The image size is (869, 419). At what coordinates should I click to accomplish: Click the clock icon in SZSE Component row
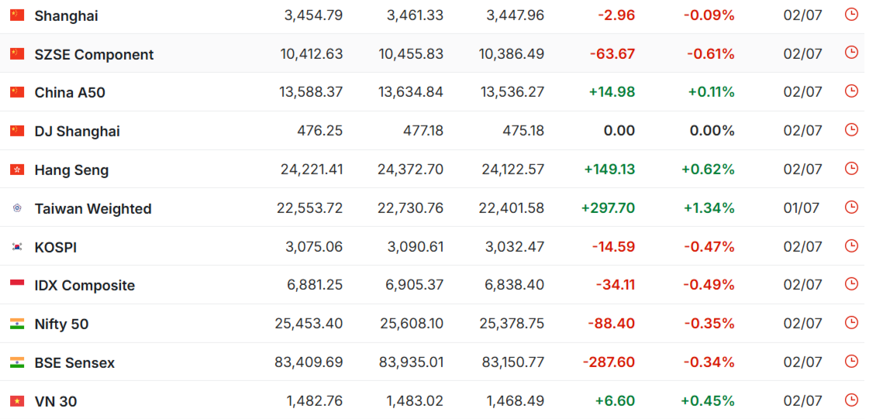850,53
